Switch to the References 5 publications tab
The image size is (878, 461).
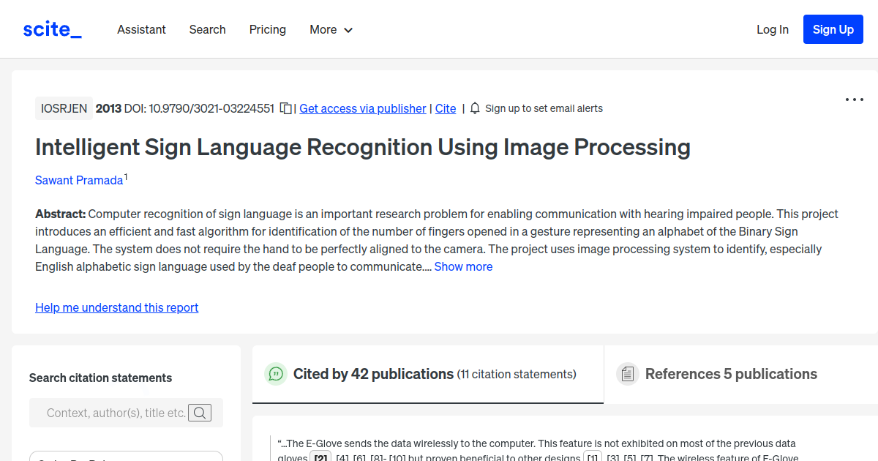coord(732,374)
